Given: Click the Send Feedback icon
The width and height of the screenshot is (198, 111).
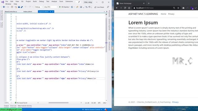Looking at the screenshot, I should [x=108, y=7].
